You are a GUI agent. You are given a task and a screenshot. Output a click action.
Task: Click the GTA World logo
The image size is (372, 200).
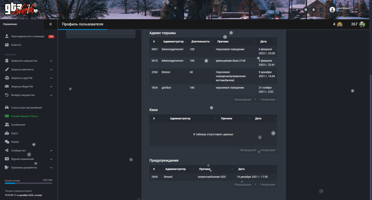coord(21,10)
